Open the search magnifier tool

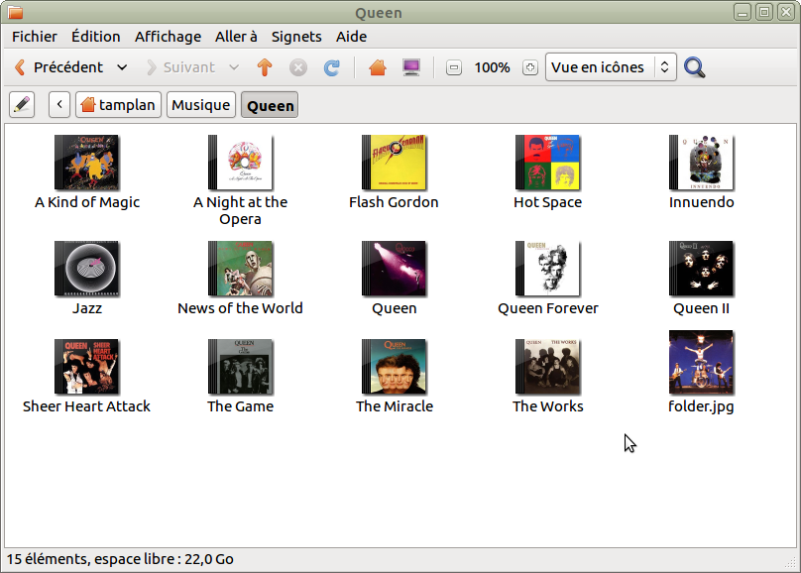(x=695, y=67)
